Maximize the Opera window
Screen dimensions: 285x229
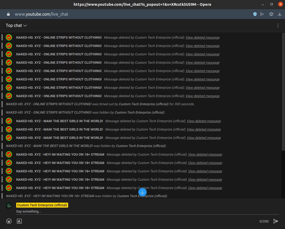(271, 4)
